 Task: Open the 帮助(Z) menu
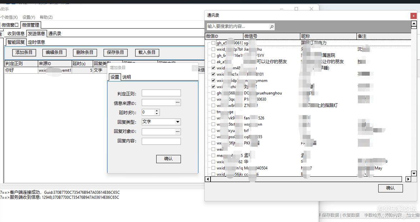click(x=46, y=17)
